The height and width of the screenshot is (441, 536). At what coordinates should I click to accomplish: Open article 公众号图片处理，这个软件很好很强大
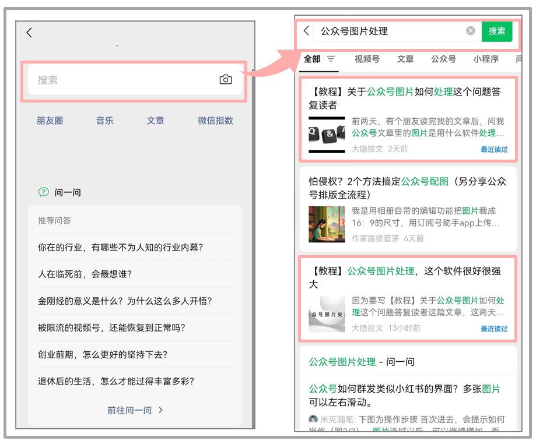tap(405, 277)
